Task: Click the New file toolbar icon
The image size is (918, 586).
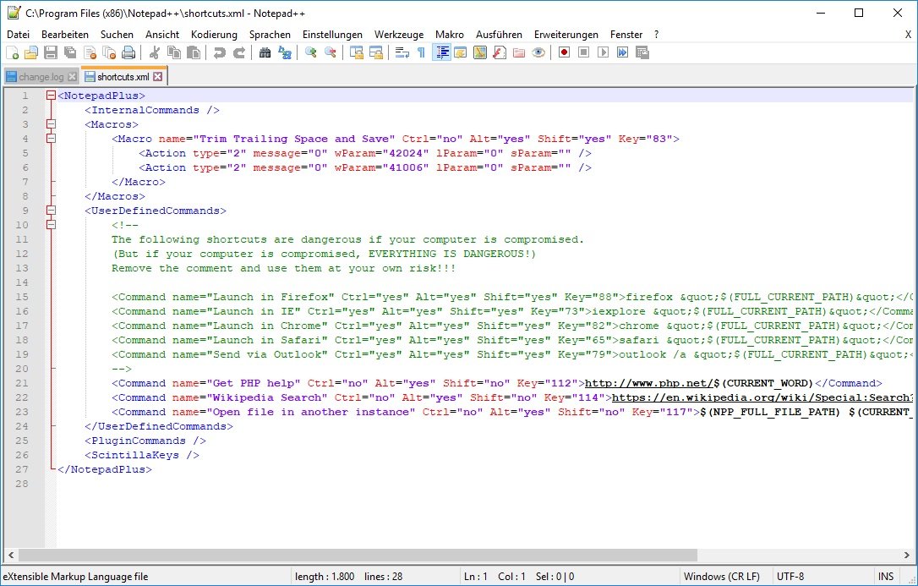Action: pyautogui.click(x=12, y=52)
